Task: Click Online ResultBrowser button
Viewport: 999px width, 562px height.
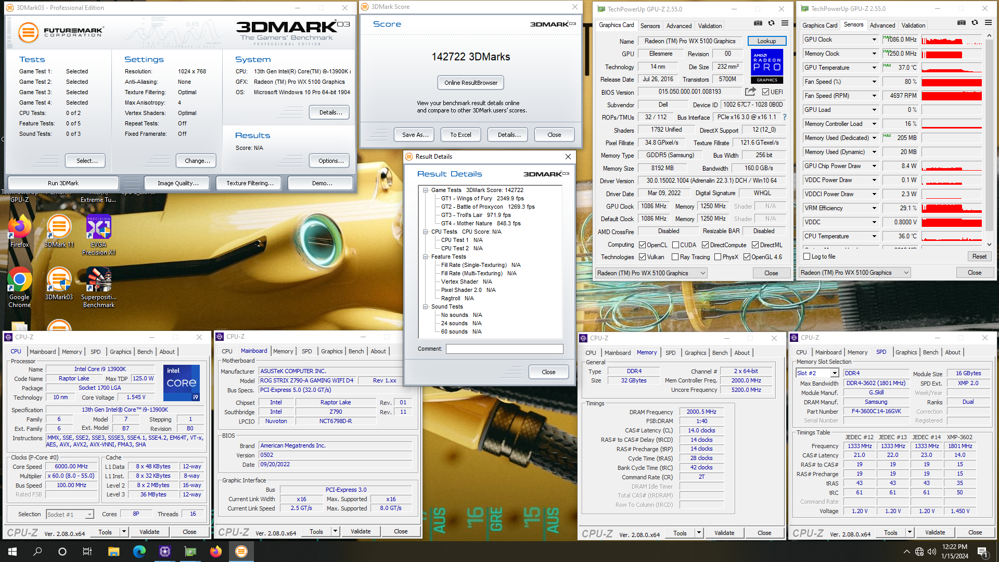Action: (x=470, y=83)
